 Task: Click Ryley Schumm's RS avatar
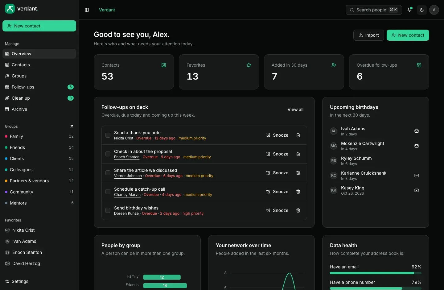tap(334, 161)
